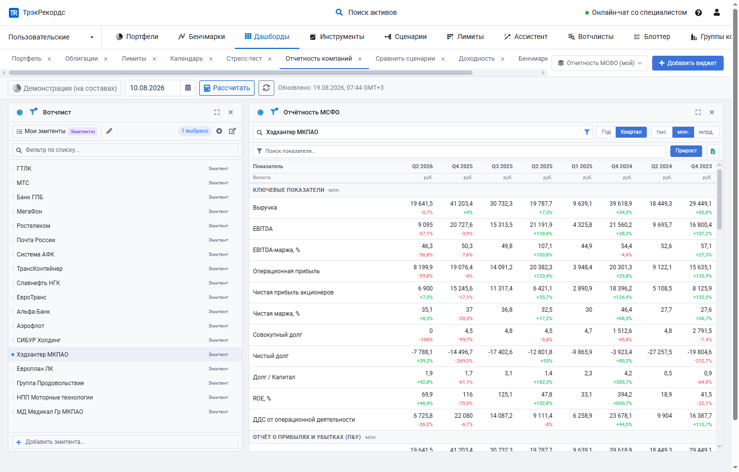Click the Отчётность МСФО filter link icon
The image size is (739, 472).
coord(274,112)
